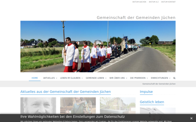Follow the BISTUM AACHEN link
Viewport: 196px width, 122px height.
(139, 2)
